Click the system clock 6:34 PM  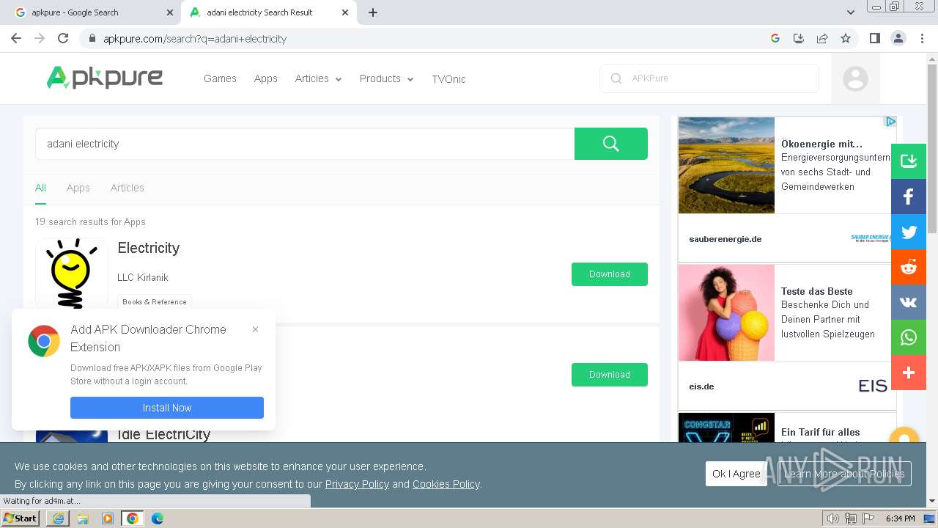(900, 518)
